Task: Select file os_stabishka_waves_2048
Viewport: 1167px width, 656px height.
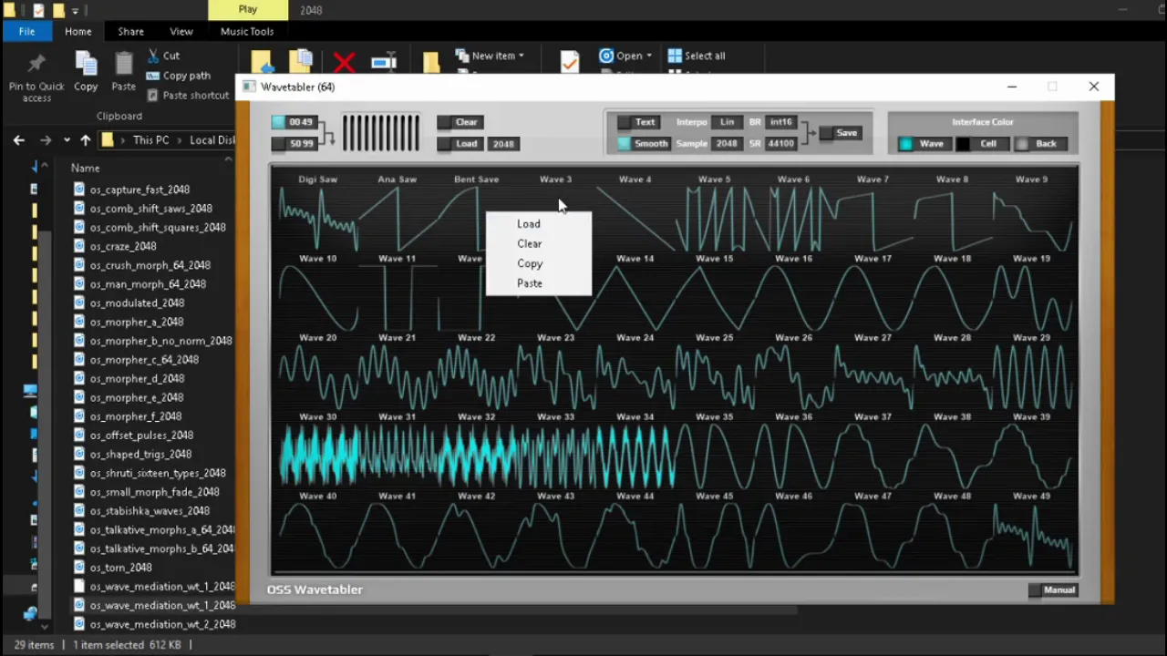Action: click(x=150, y=511)
